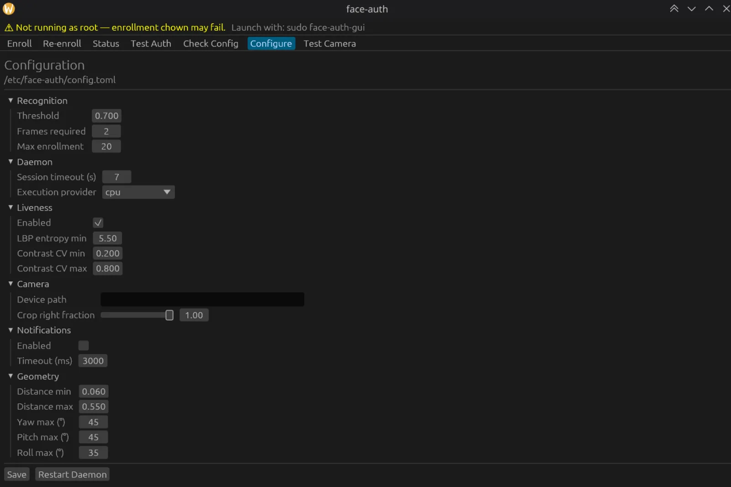731x487 pixels.
Task: Enable the Notifications Enabled checkbox
Action: click(x=84, y=345)
